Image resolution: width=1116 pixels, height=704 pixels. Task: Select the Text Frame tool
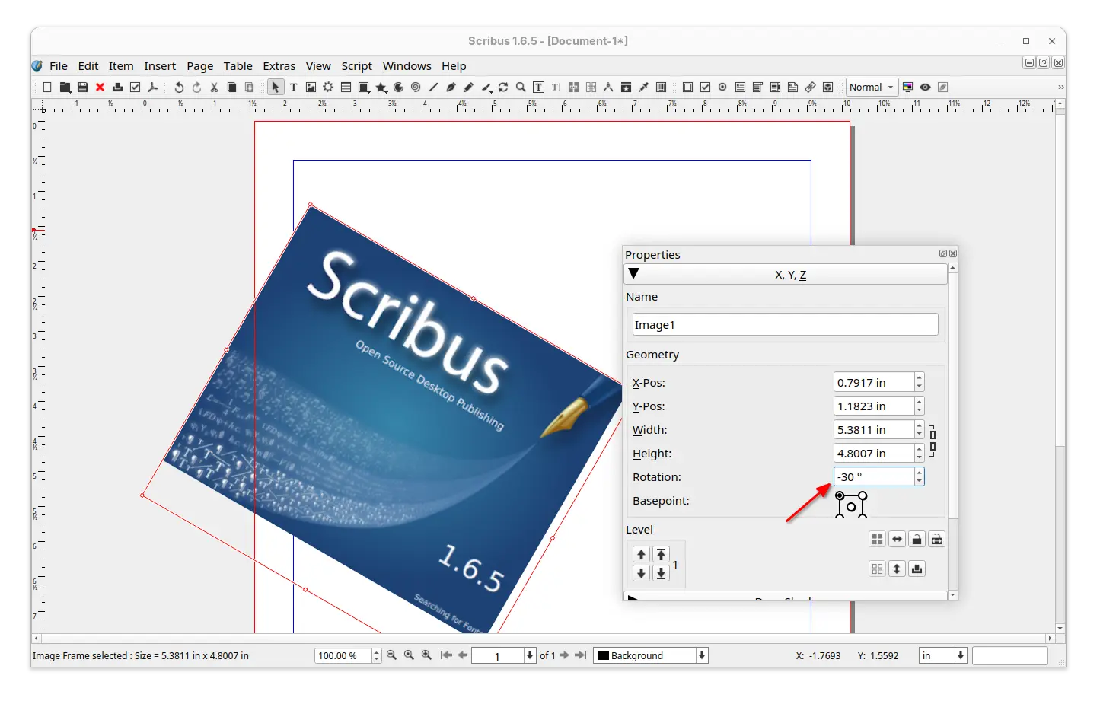point(293,88)
